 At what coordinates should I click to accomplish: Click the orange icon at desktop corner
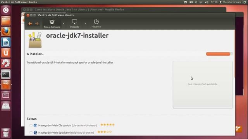(x=239, y=129)
